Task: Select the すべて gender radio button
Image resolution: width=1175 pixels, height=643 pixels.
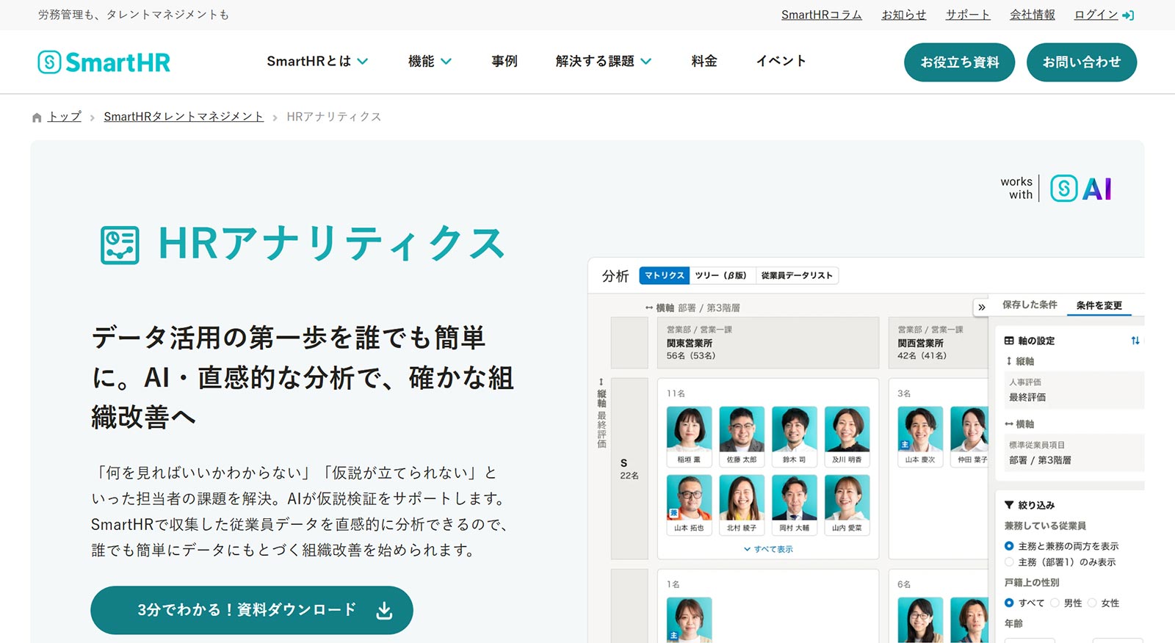Action: pyautogui.click(x=1009, y=603)
